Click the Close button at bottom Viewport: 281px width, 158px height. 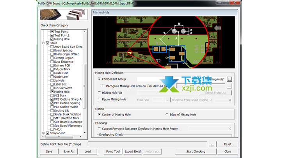click(228, 151)
